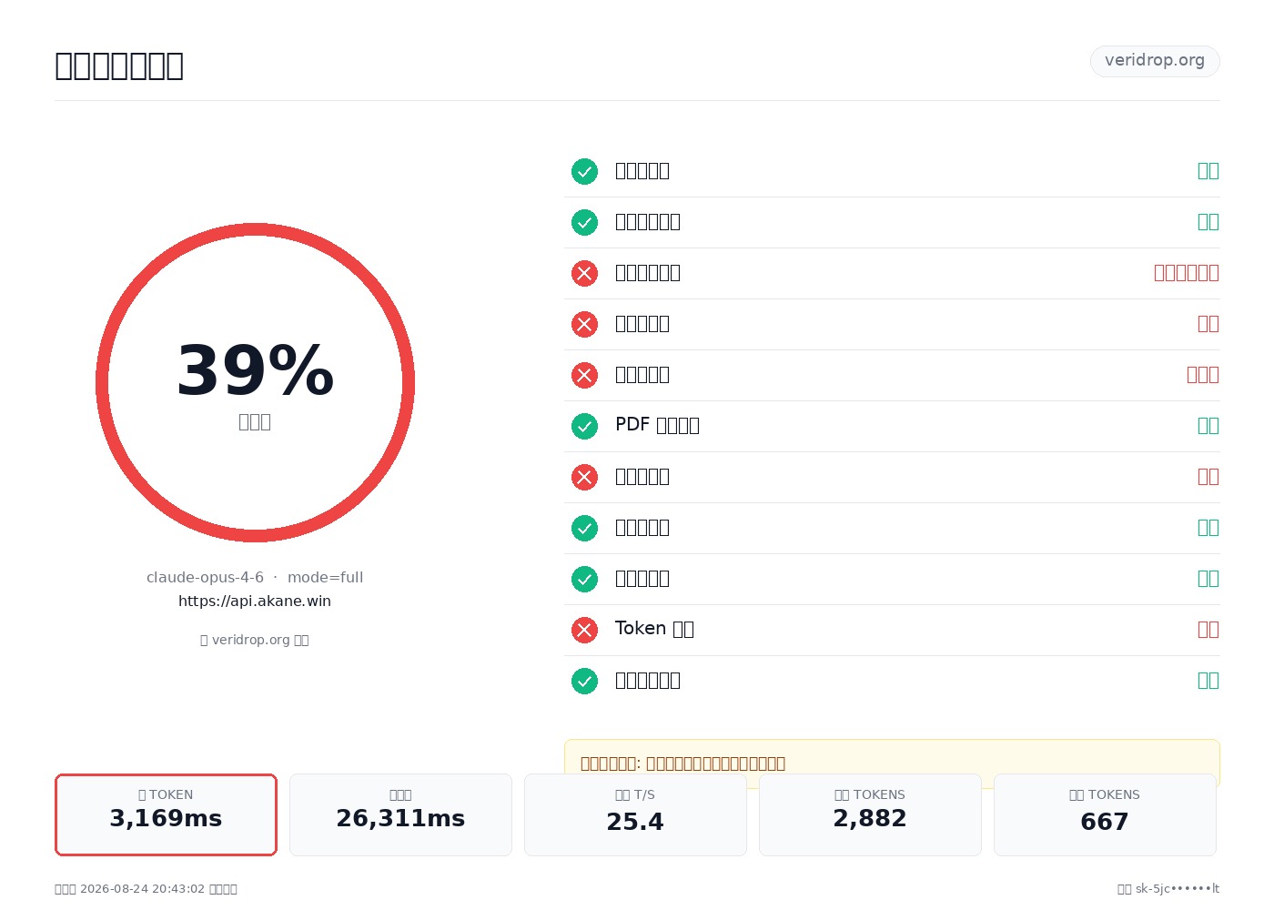Select the red-outlined 3,169ms TOKEN card
This screenshot has height=910, width=1274.
pyautogui.click(x=166, y=814)
